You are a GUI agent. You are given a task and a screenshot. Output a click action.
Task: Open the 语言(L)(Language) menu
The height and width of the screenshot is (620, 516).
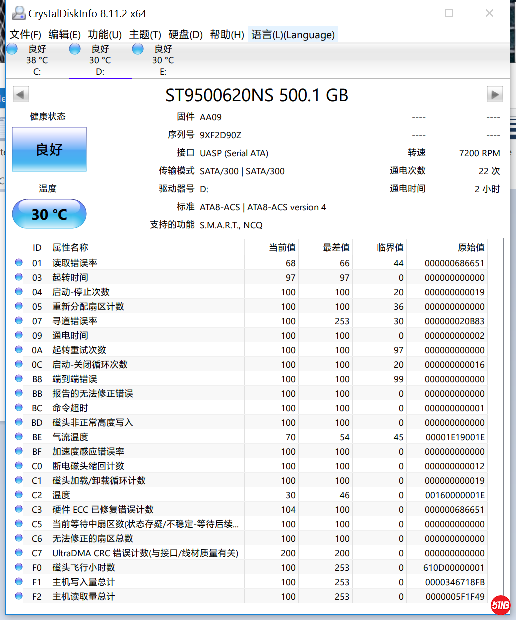point(293,35)
